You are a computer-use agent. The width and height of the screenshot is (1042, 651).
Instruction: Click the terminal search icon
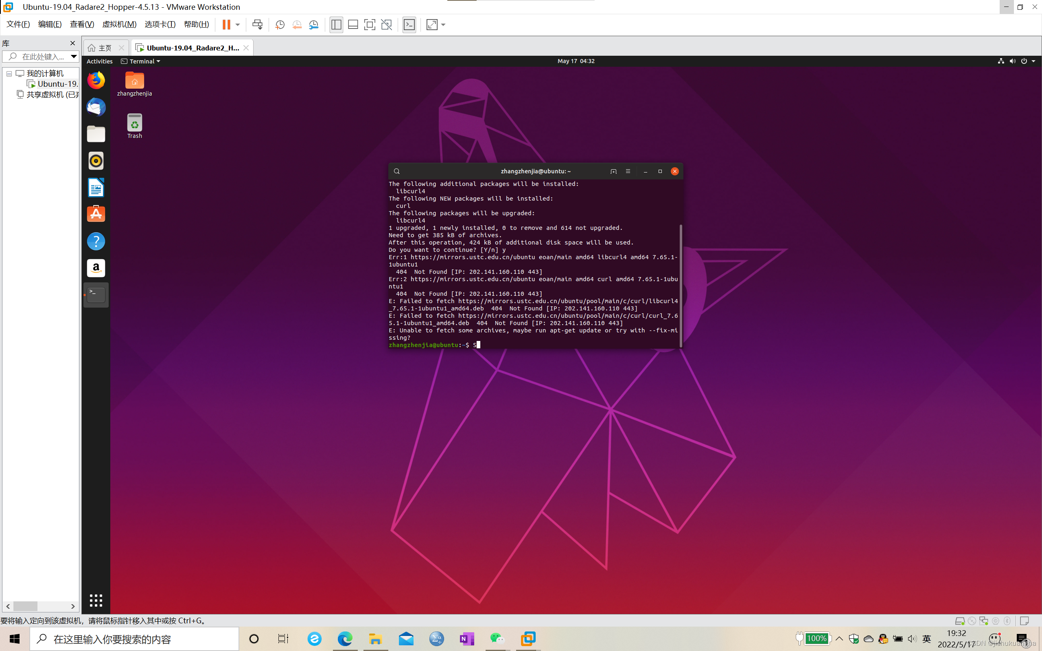point(396,171)
